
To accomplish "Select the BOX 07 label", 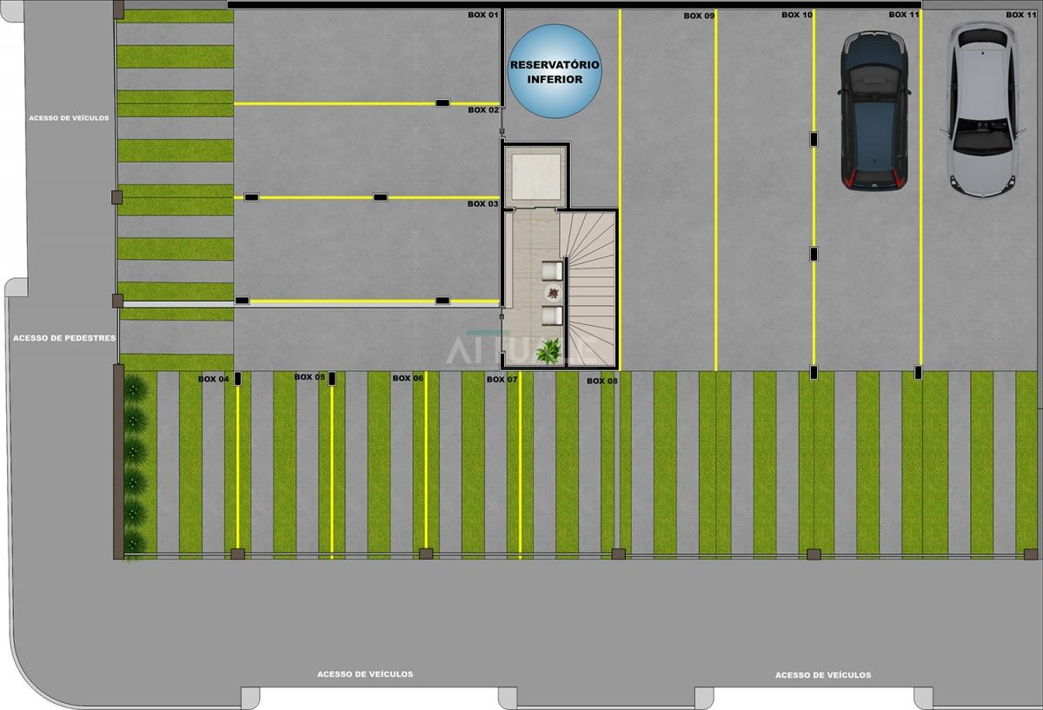I will click(x=502, y=380).
